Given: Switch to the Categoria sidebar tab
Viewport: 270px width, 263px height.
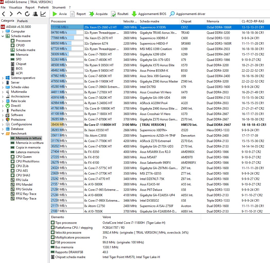Looking at the screenshot, I should (x=7, y=21).
